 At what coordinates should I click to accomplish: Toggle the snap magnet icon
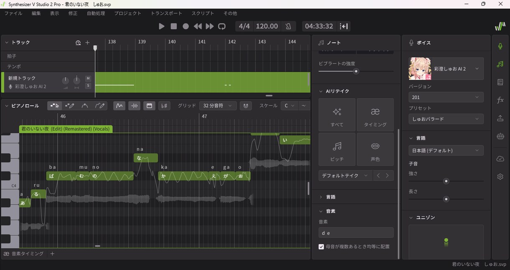click(246, 106)
